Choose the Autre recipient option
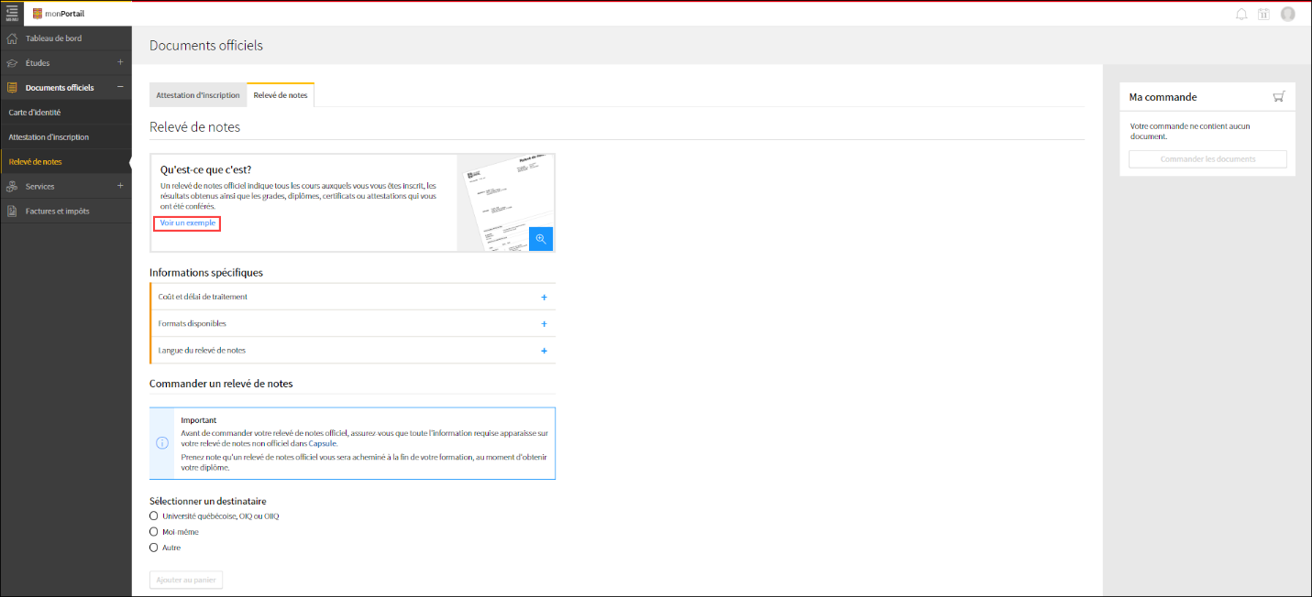The width and height of the screenshot is (1312, 597). [x=154, y=548]
